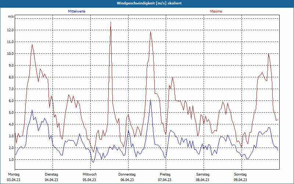294x184 pixels.
Task: Click the date 08.04.23
Action: click(x=202, y=180)
